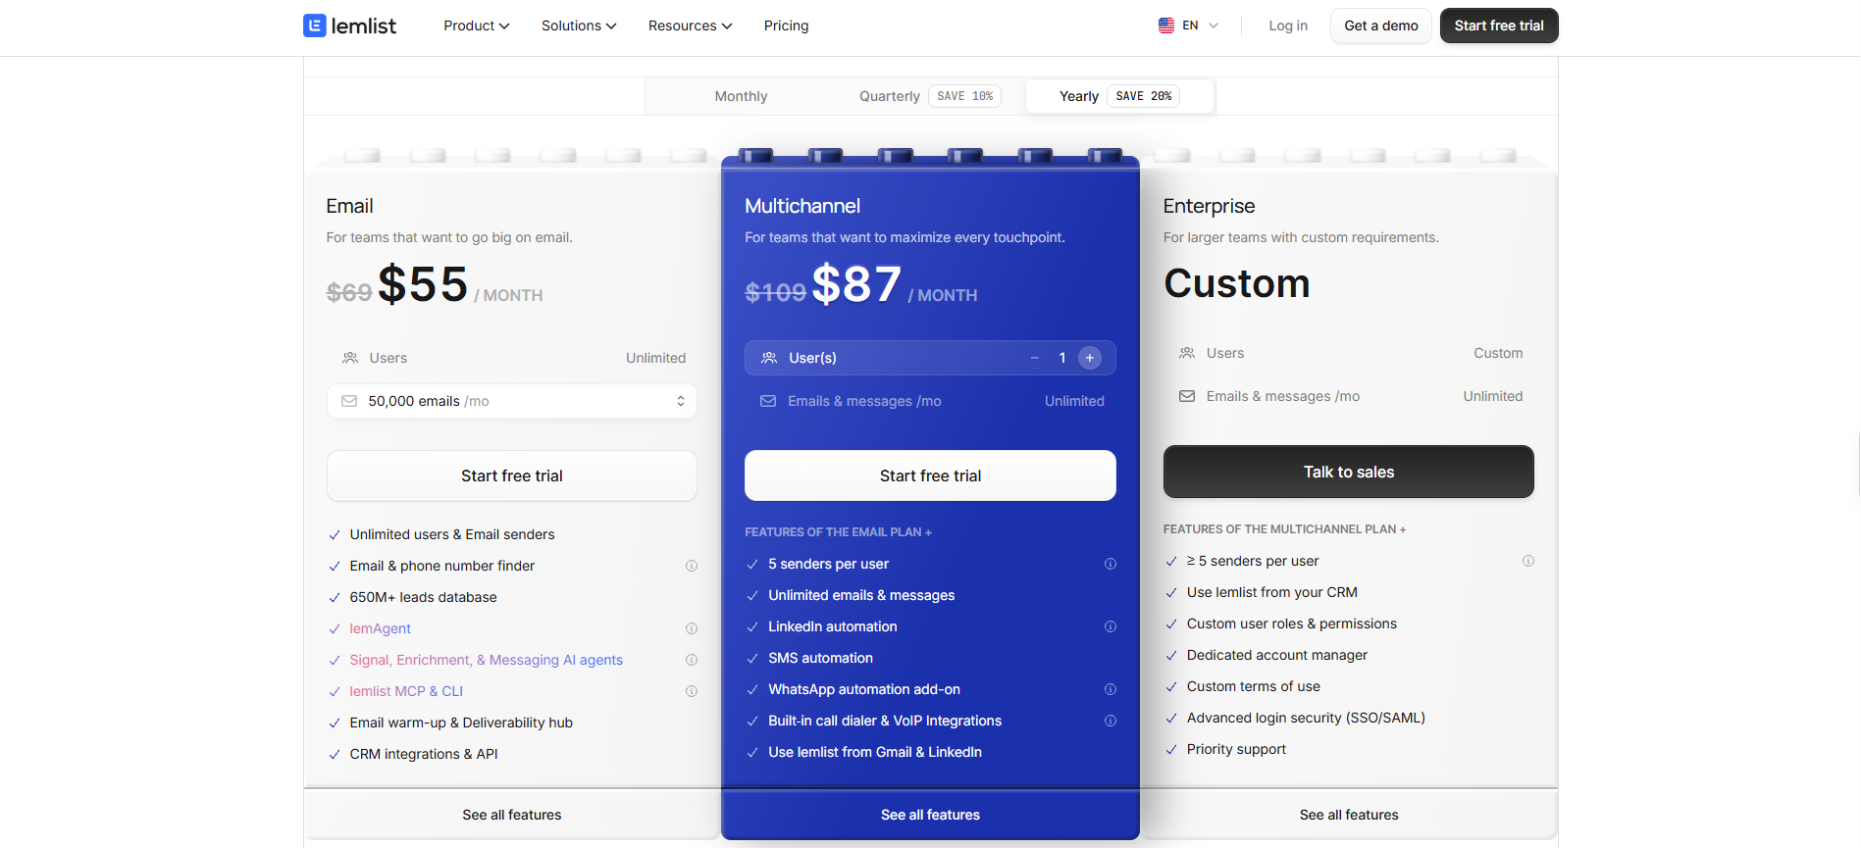This screenshot has height=848, width=1861.
Task: Start free trial for Multichannel plan
Action: pyautogui.click(x=930, y=475)
